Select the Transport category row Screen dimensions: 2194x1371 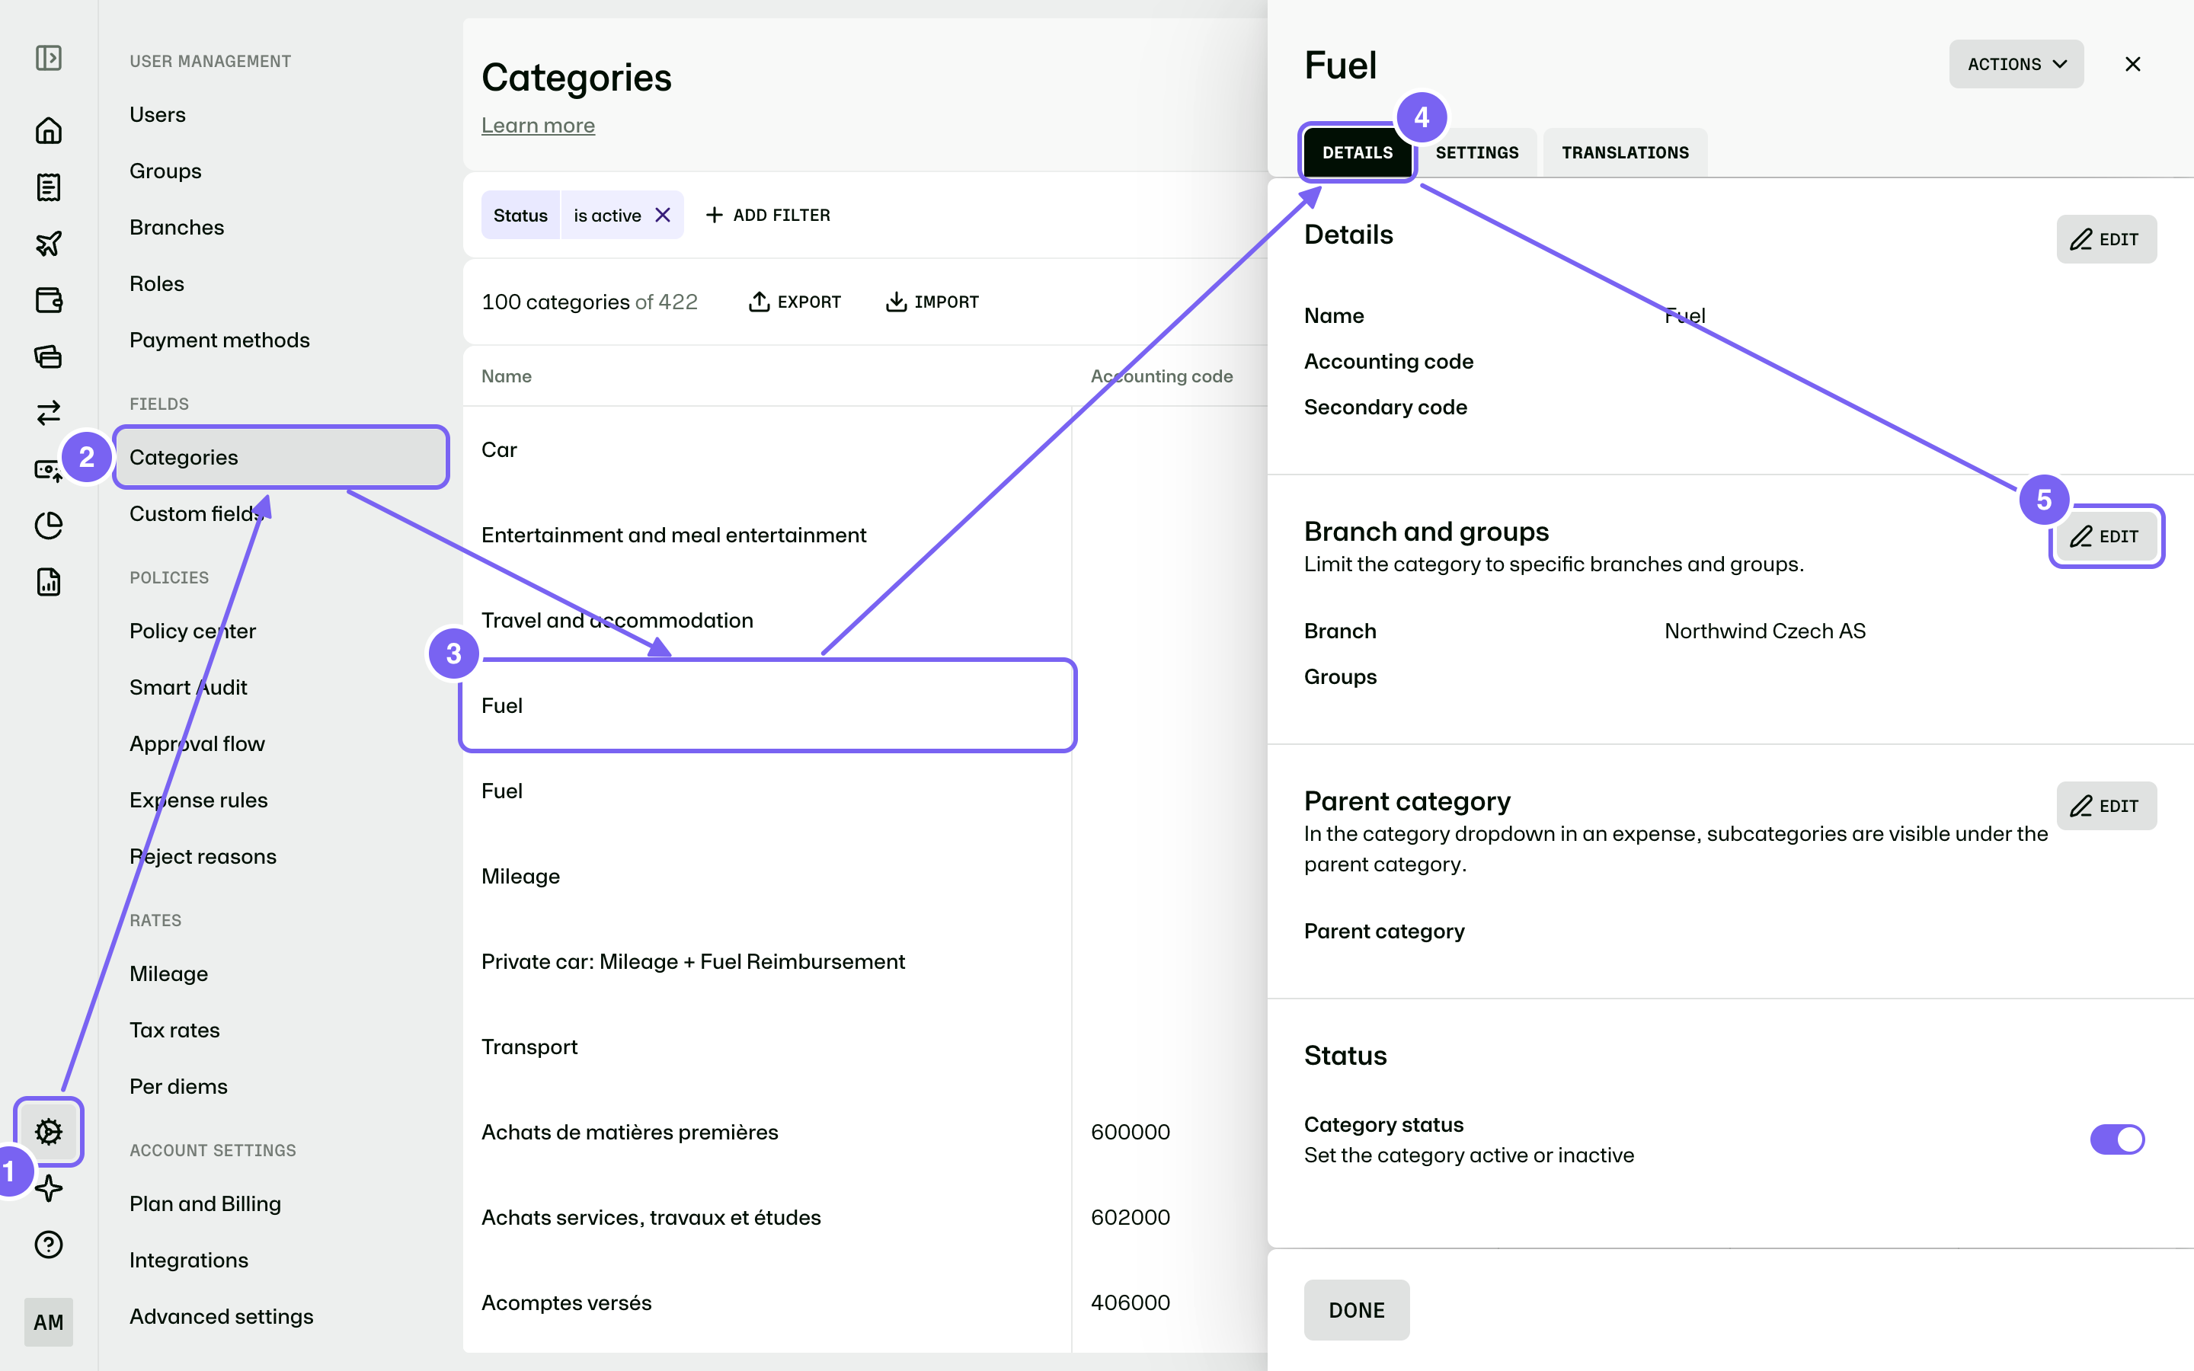(767, 1047)
